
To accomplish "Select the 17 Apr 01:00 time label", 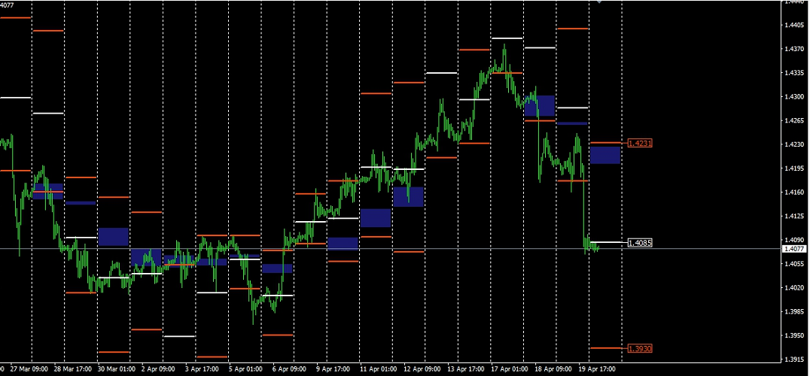I will pyautogui.click(x=509, y=369).
